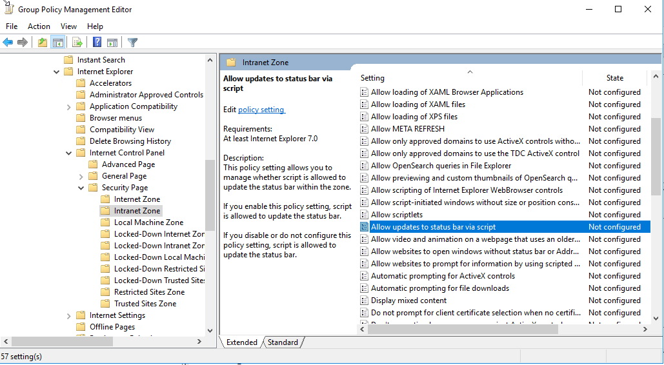Expand the Application Compatibility folder
Screen dimensions: 664x365
(69, 106)
